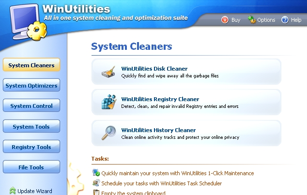Click the 'System Cleaners' page heading
Image resolution: width=307 pixels, height=195 pixels.
132,46
